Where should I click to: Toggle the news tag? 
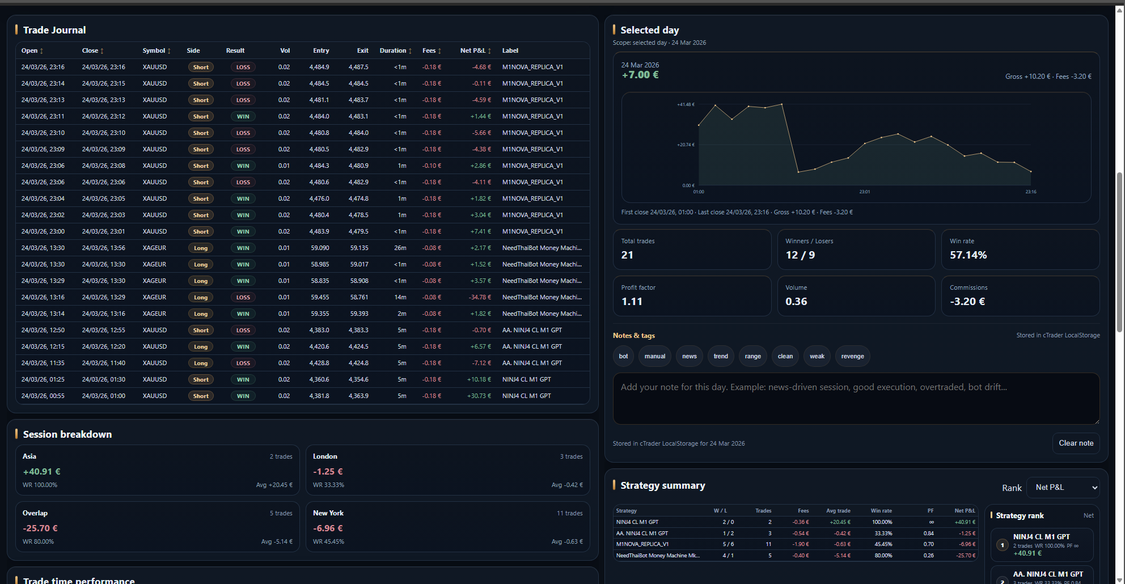(689, 356)
